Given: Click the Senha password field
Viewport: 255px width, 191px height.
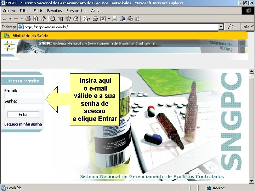Looking at the screenshot, I should click(x=24, y=106).
